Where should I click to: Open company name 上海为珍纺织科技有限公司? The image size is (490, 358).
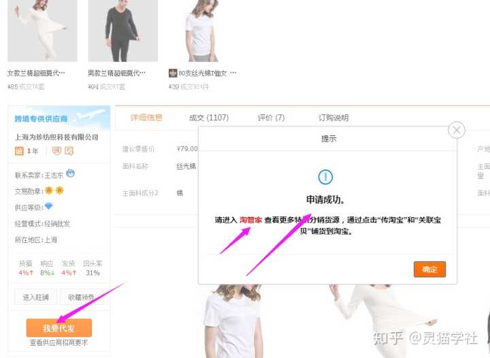pyautogui.click(x=56, y=137)
